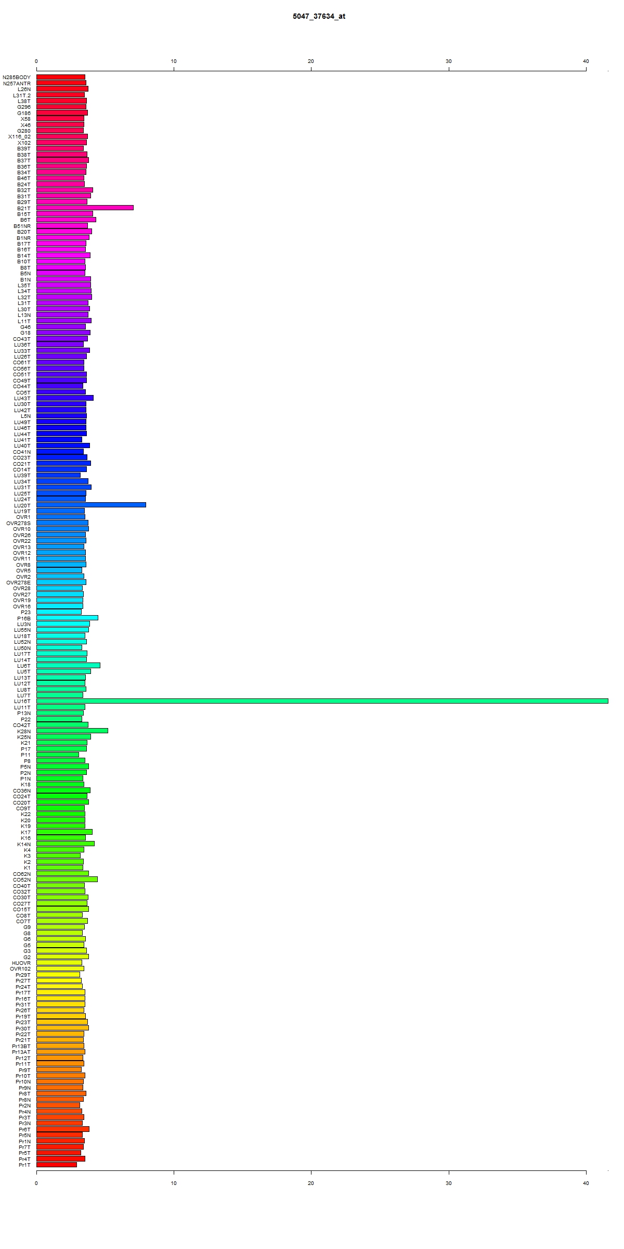The height and width of the screenshot is (1249, 624).
Task: Select the Pr13BT label
Action: (21, 1046)
